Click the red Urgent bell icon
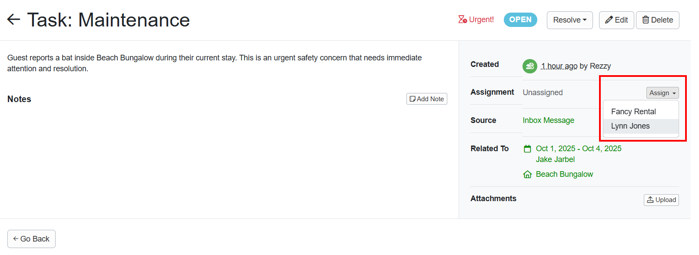Image resolution: width=699 pixels, height=255 pixels. pos(461,19)
